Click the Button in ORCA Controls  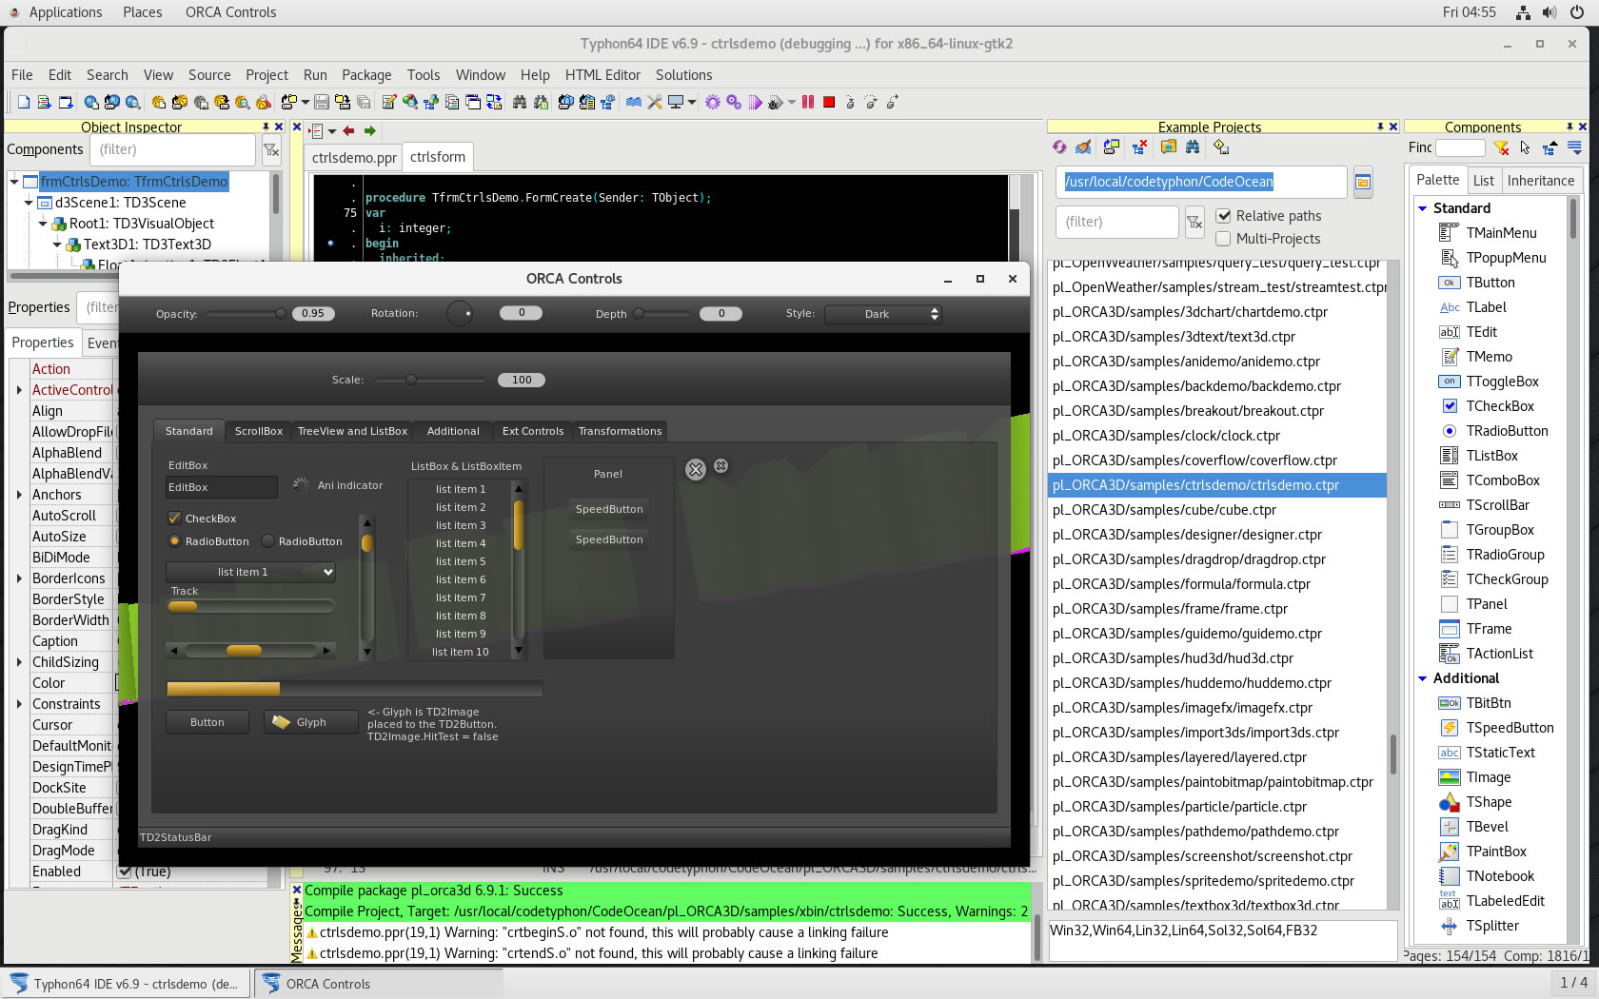[x=207, y=722]
